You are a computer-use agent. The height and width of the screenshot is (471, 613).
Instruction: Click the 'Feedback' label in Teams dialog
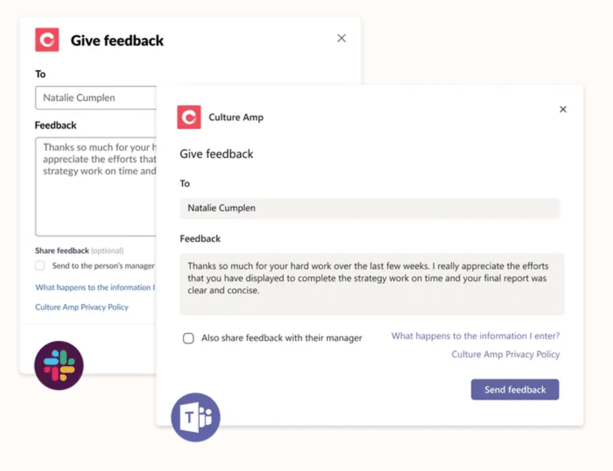200,239
